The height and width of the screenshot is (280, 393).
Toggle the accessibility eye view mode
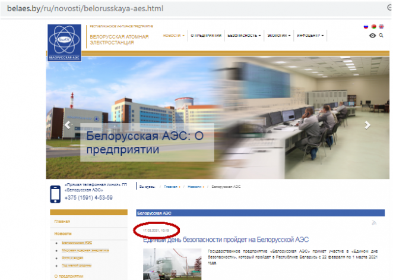click(x=372, y=36)
